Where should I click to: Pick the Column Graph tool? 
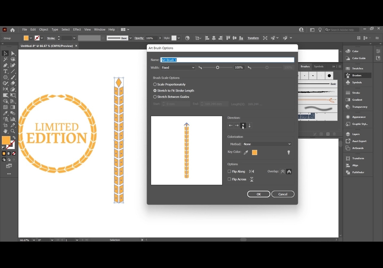[13, 119]
